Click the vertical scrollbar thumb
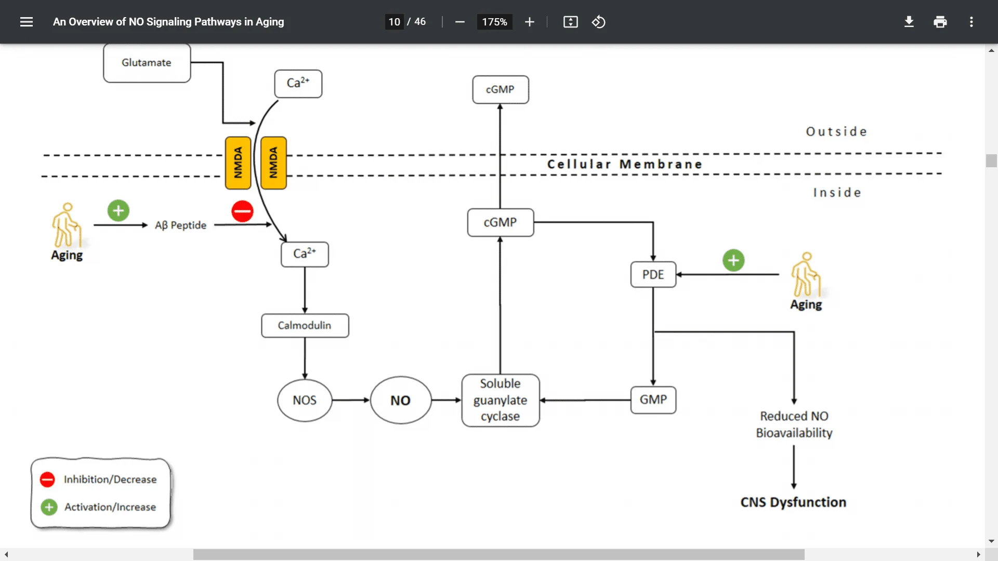998x561 pixels. 991,161
